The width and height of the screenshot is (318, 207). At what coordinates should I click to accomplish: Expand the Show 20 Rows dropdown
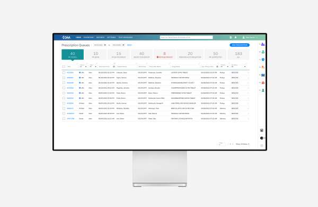tap(243, 144)
